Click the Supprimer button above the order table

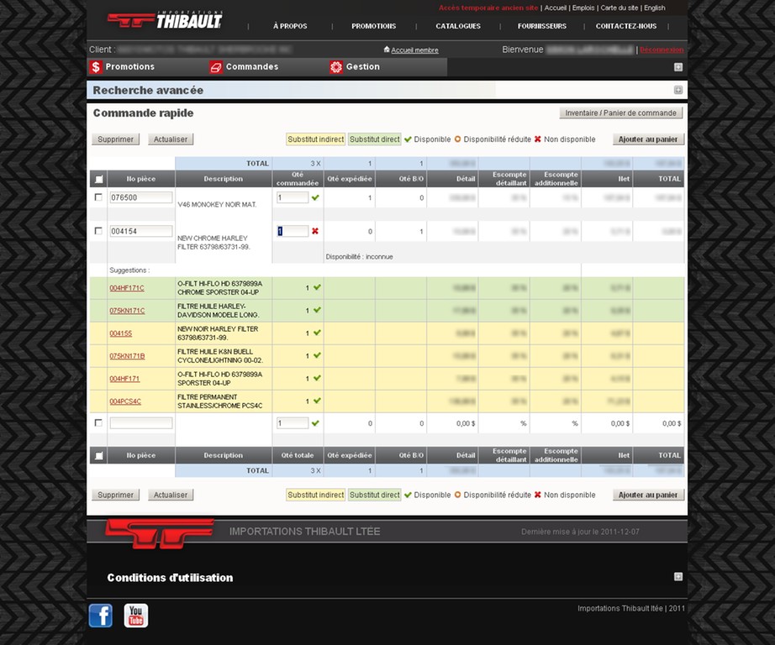point(116,139)
